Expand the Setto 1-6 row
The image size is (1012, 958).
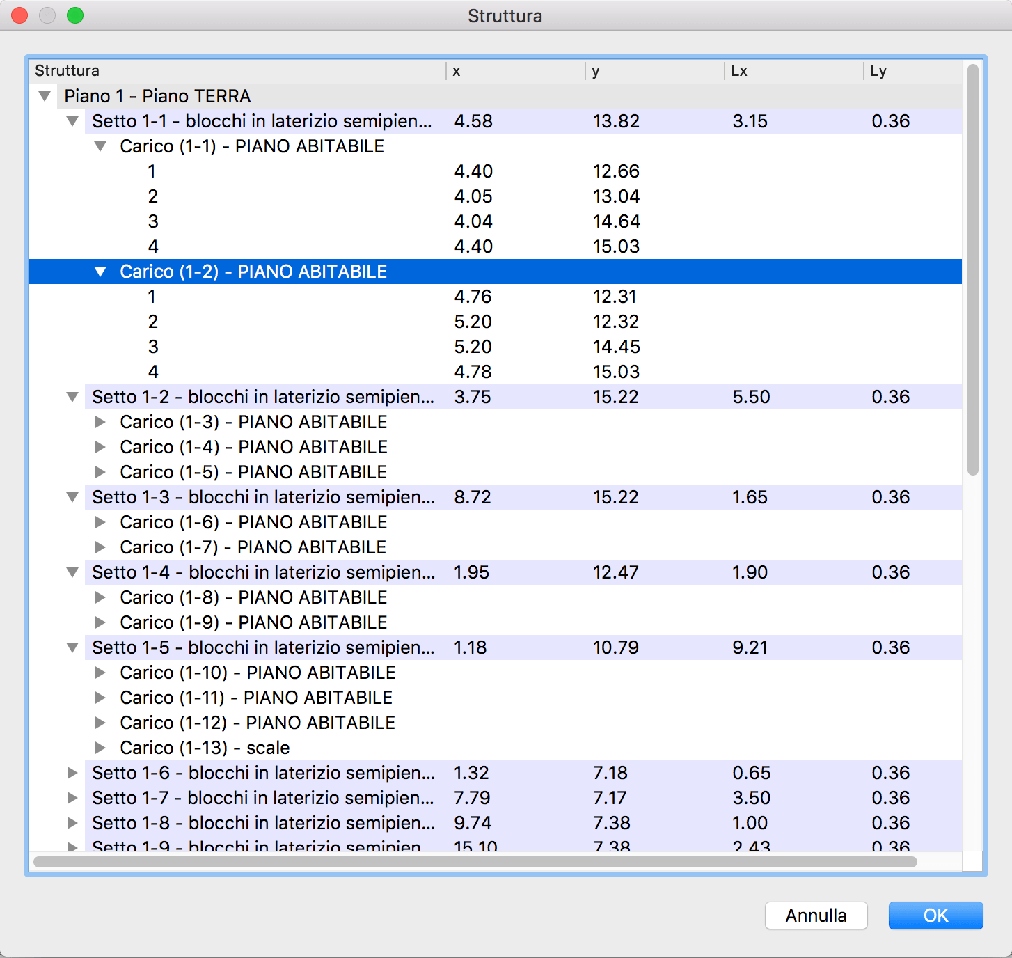coord(72,773)
